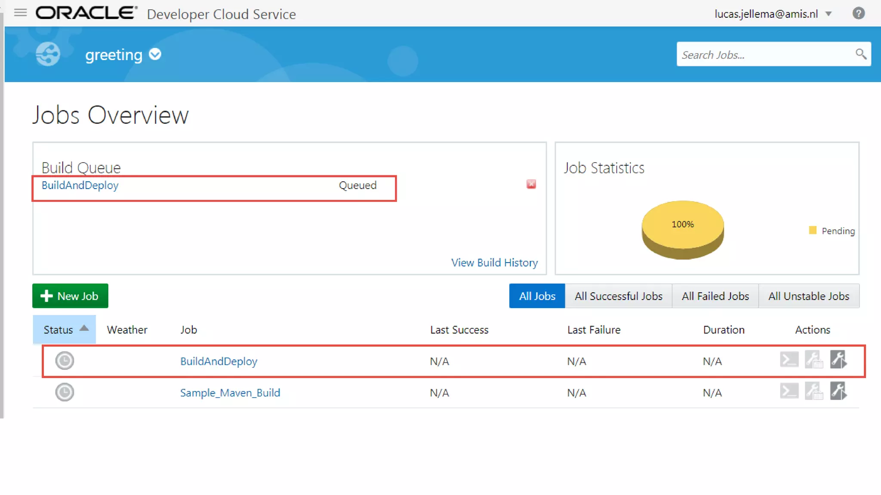Open View Build History link
This screenshot has height=495, width=881.
click(494, 263)
